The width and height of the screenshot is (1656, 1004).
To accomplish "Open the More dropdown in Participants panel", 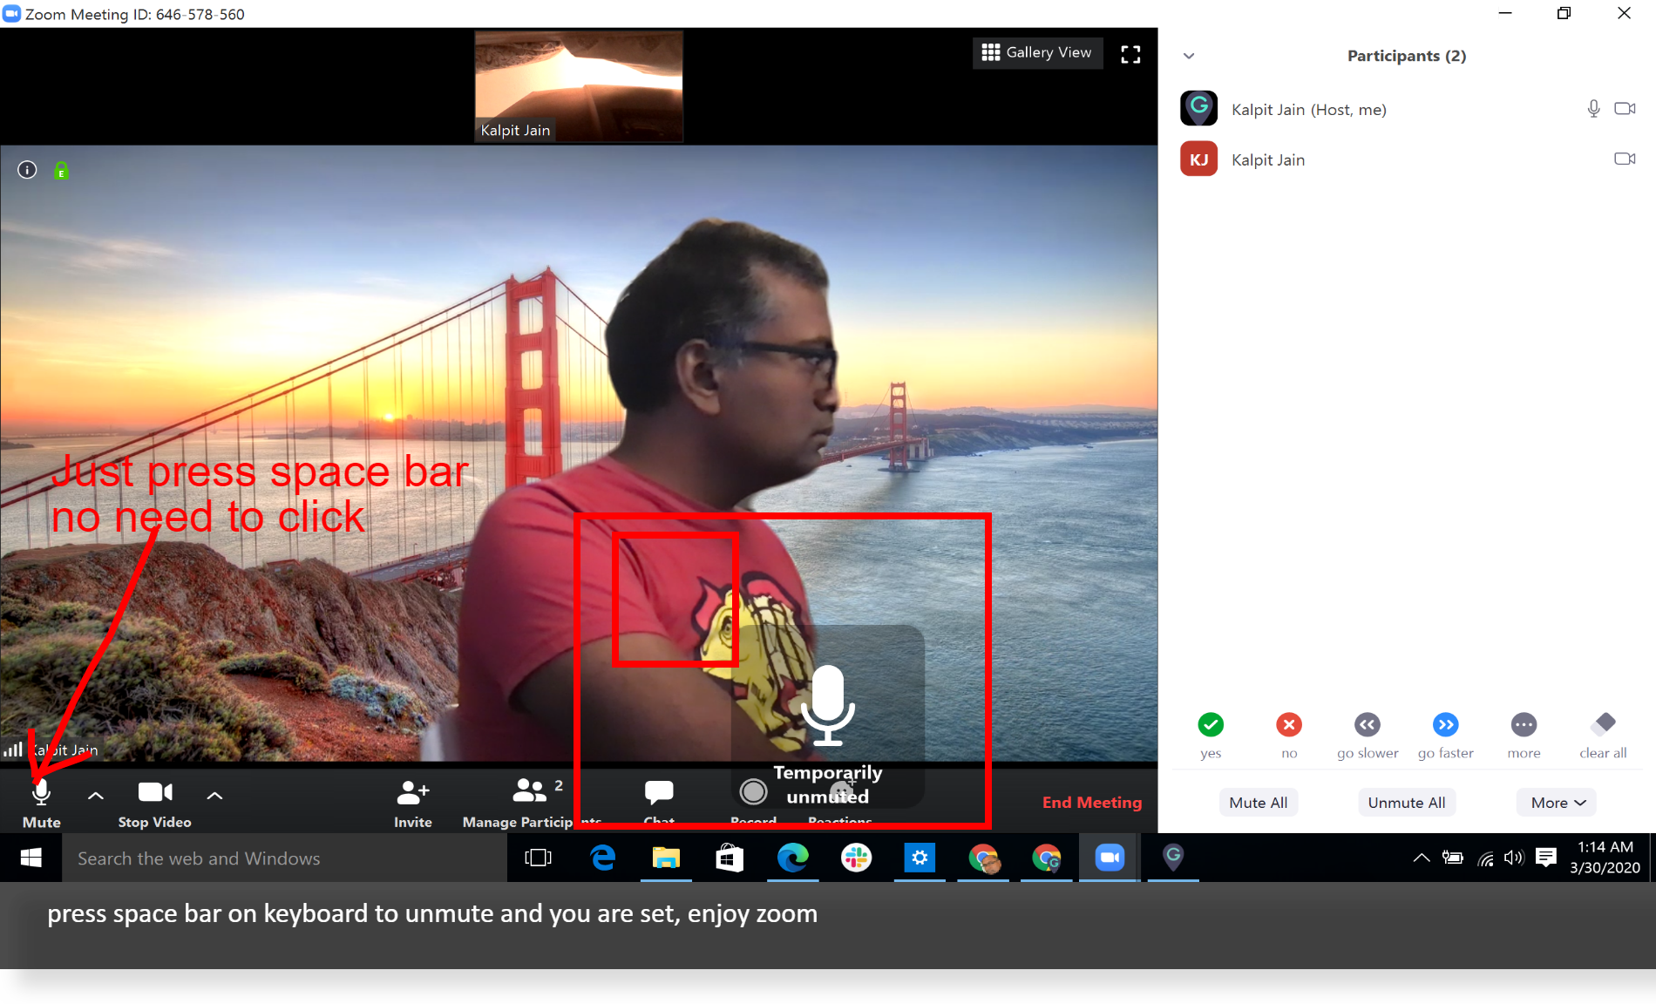I will pyautogui.click(x=1558, y=803).
